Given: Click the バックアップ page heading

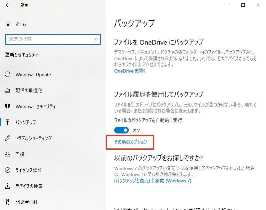Looking at the screenshot, I should point(134,23).
